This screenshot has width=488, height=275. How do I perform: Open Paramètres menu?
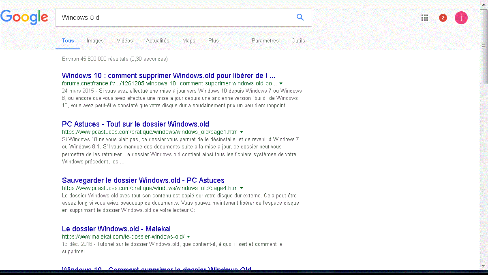[265, 40]
